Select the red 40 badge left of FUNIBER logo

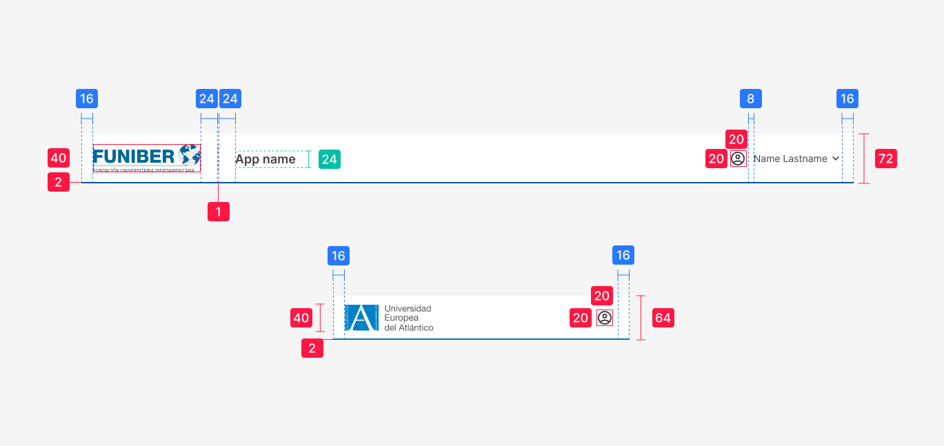click(x=59, y=158)
